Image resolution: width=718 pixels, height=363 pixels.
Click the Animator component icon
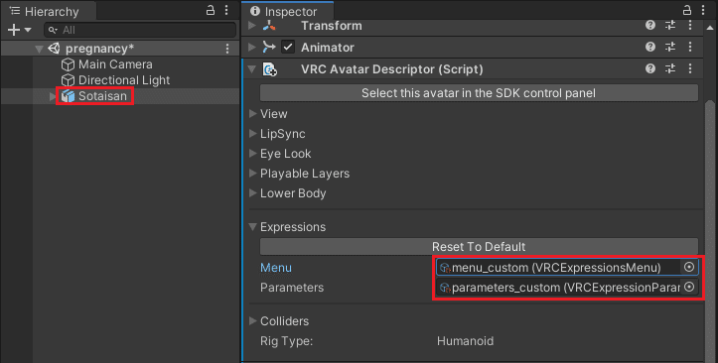pyautogui.click(x=269, y=47)
